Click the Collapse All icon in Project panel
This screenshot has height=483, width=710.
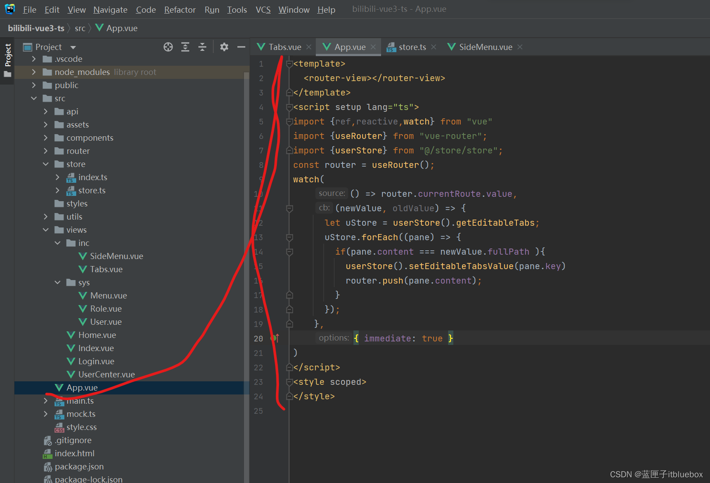[202, 47]
